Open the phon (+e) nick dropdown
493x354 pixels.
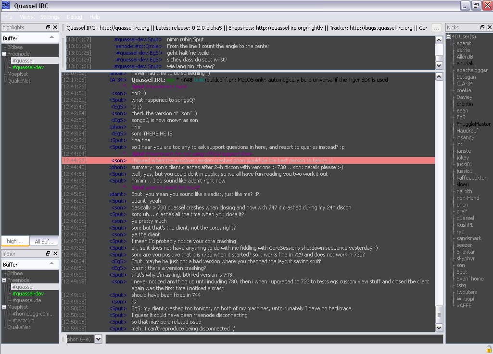99,339
